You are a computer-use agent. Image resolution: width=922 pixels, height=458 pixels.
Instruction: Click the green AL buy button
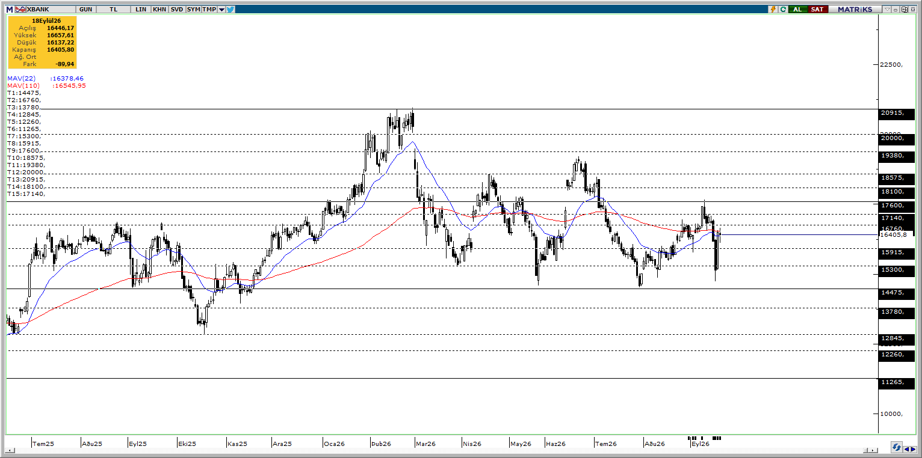797,10
